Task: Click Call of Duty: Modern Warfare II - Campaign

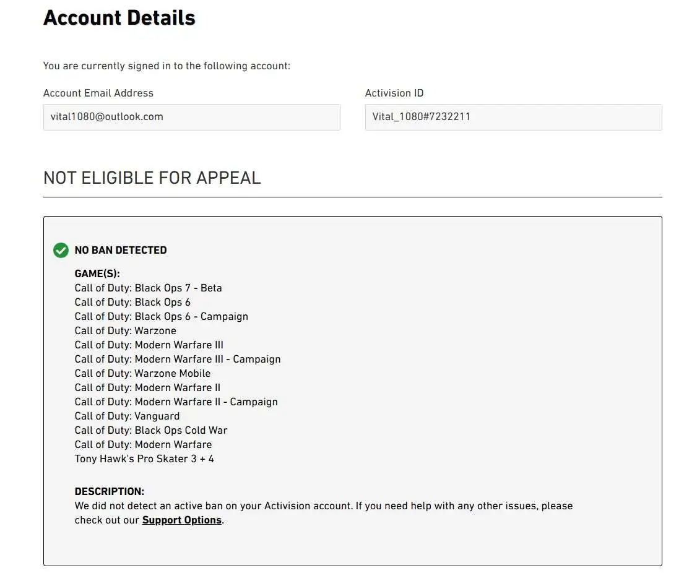Action: [x=176, y=402]
